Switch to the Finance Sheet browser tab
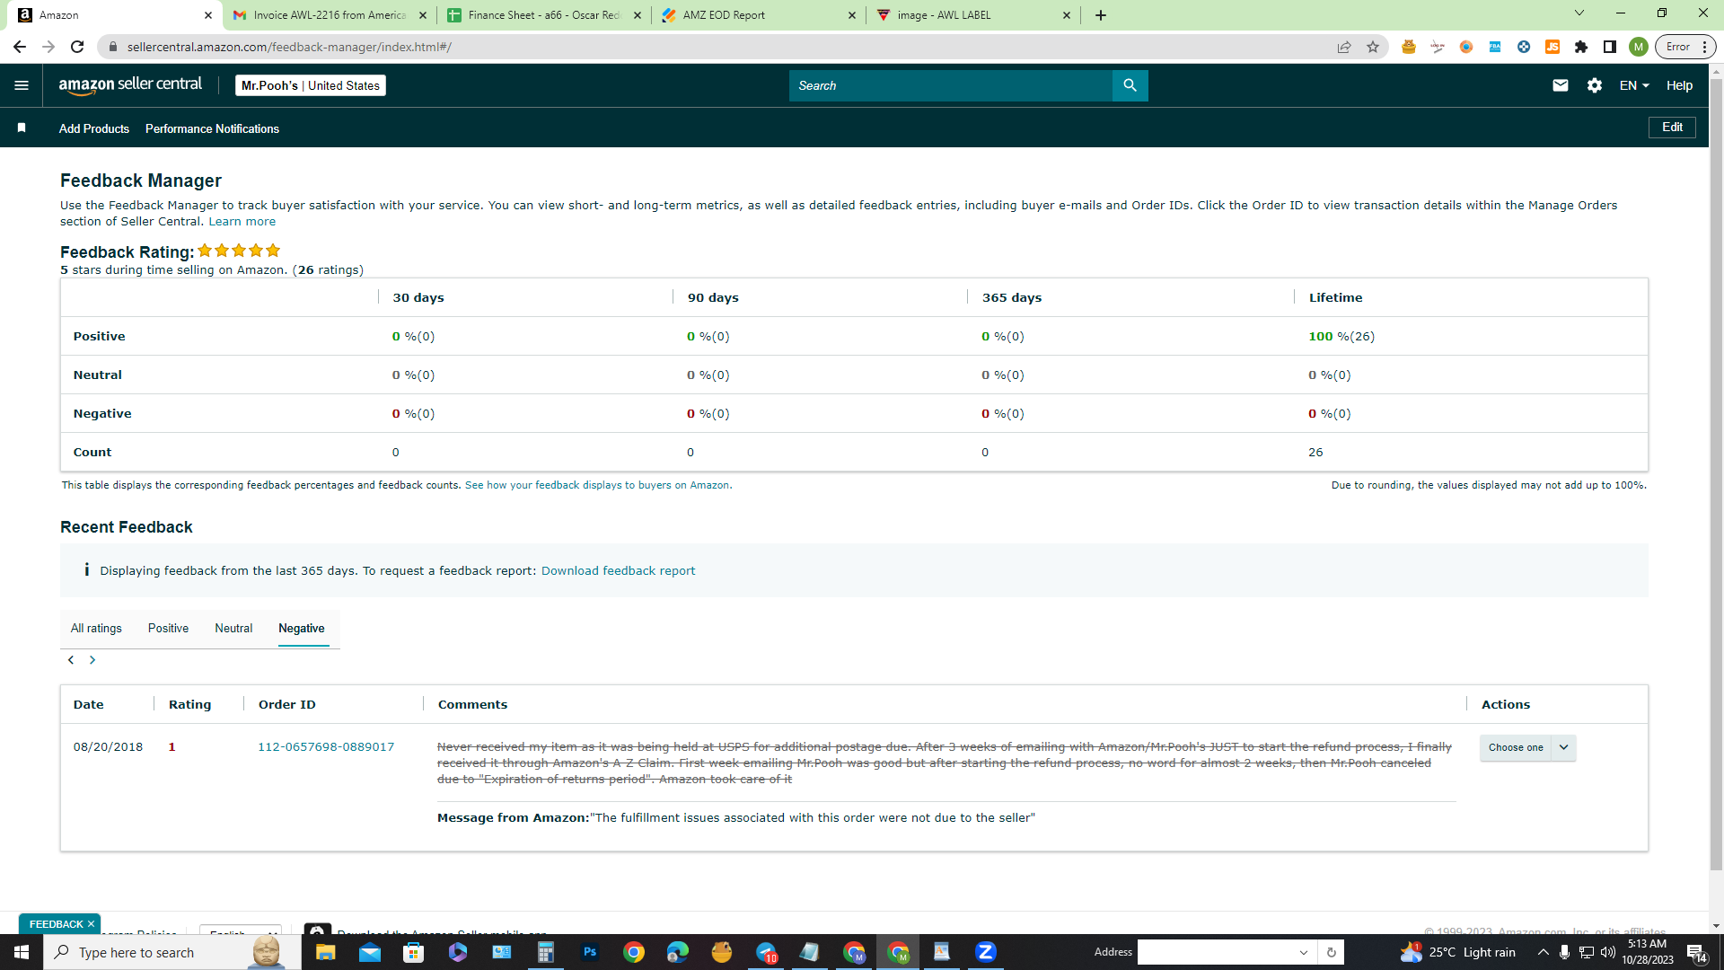 point(544,15)
